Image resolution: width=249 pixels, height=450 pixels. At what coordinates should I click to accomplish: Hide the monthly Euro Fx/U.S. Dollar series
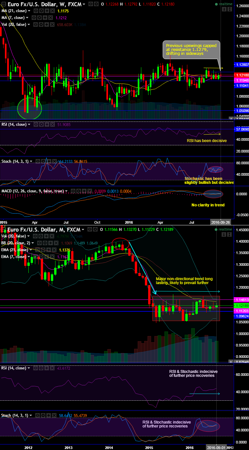tap(90, 229)
